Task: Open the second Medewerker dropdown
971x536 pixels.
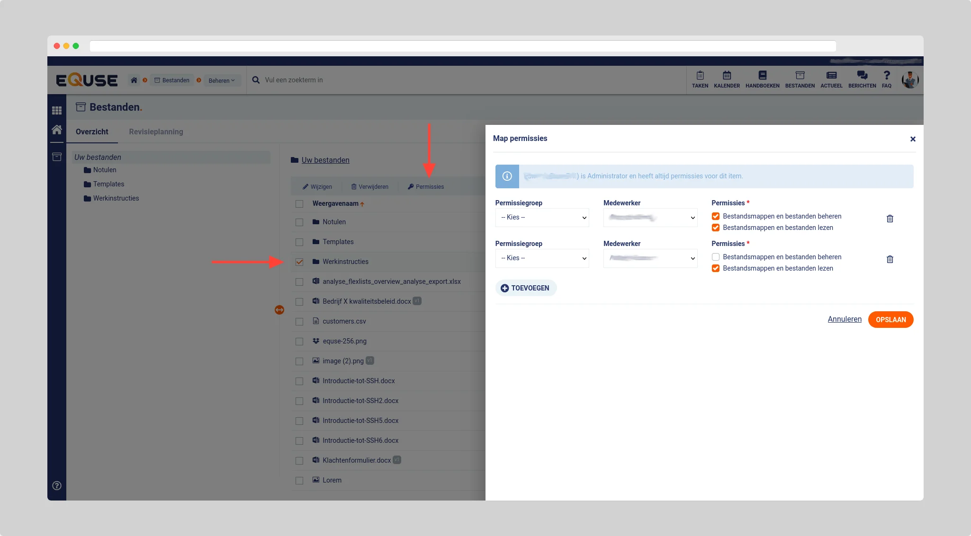Action: [650, 258]
